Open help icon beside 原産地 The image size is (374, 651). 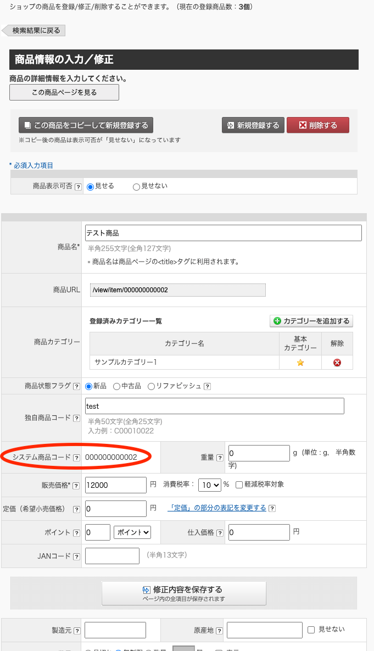pos(219,631)
